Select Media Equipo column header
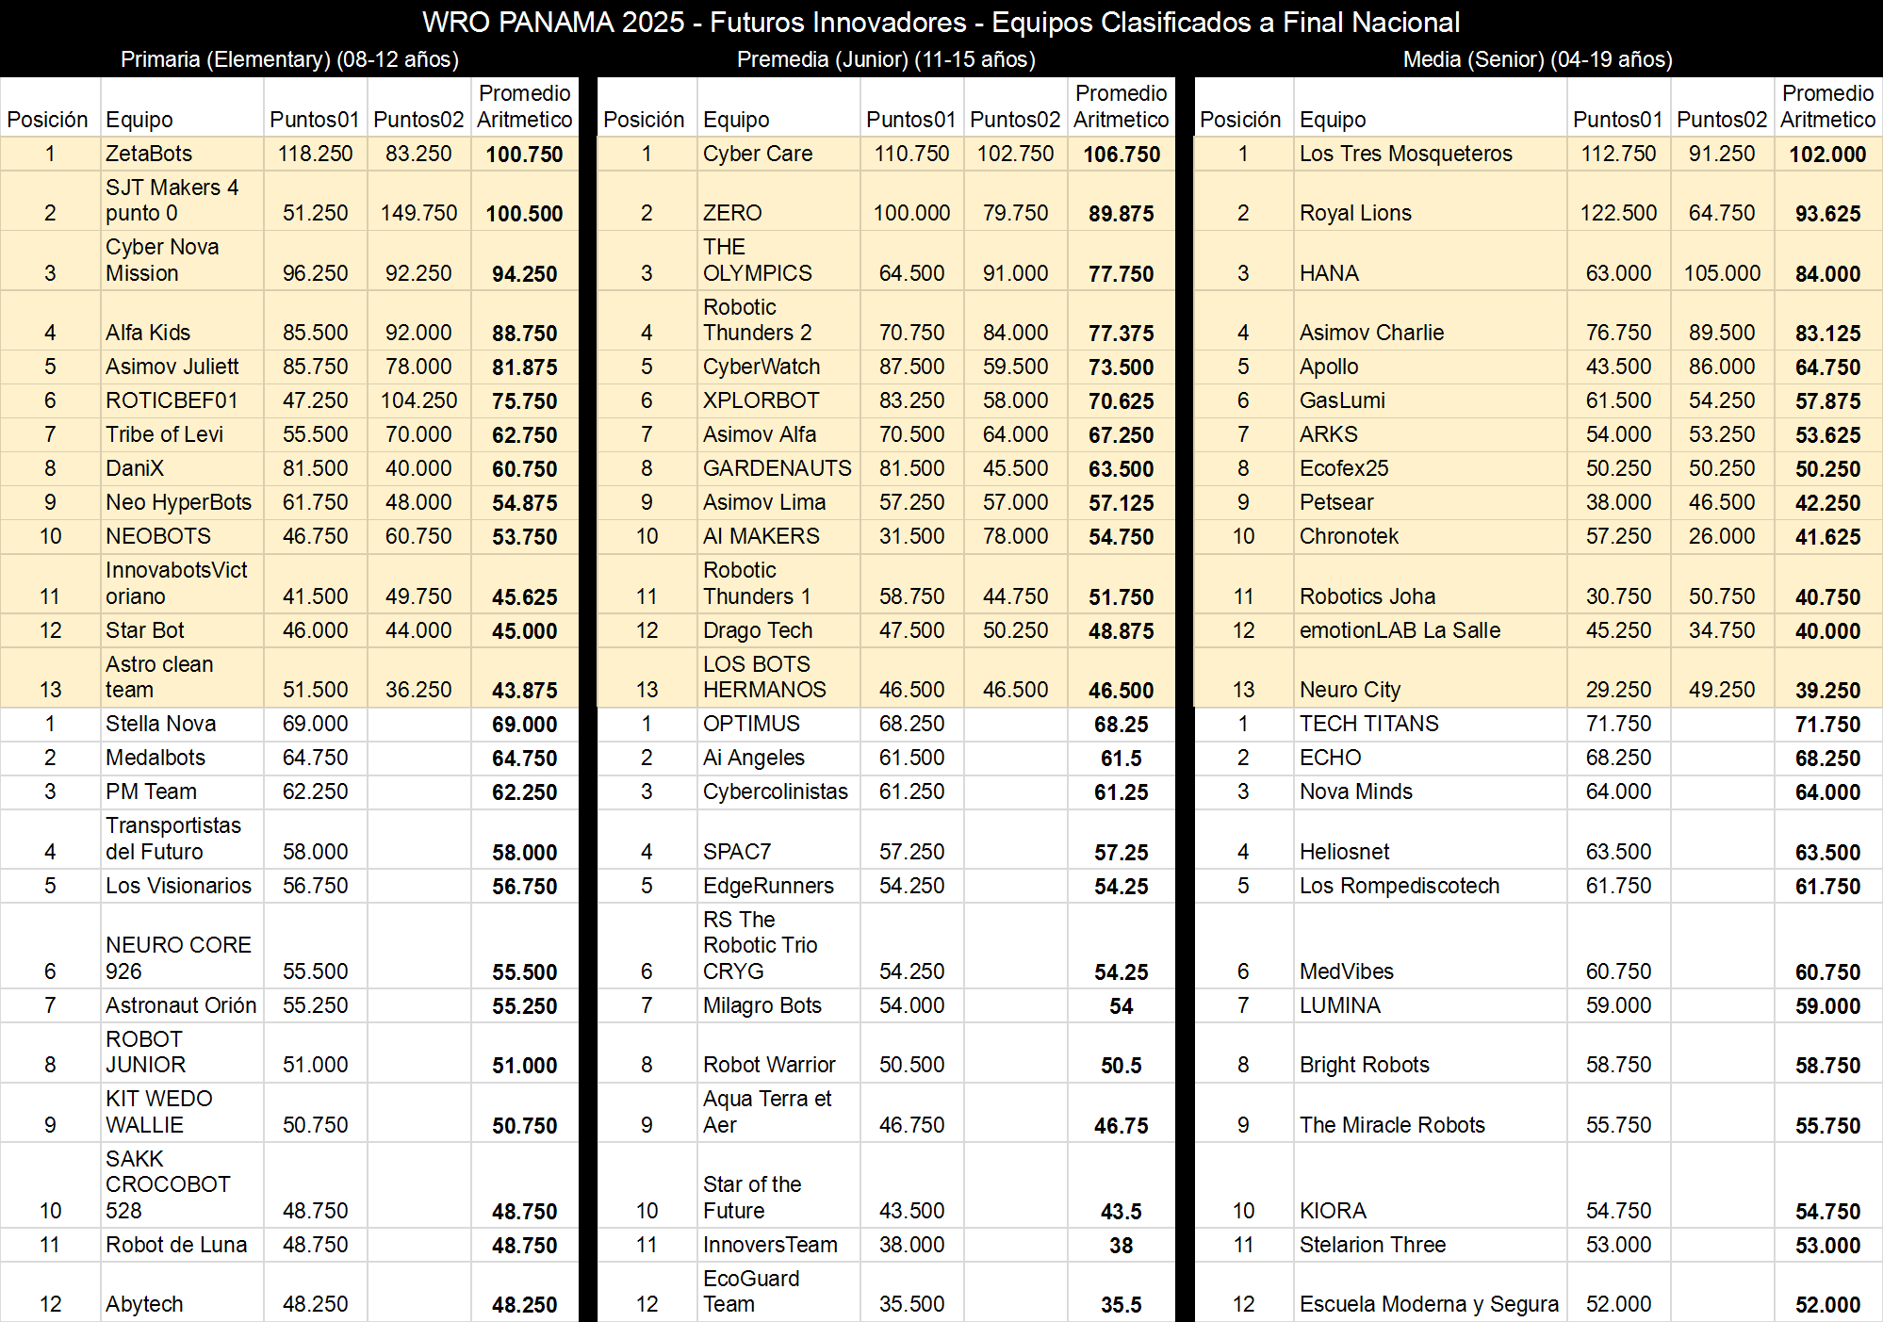Viewport: 1883px width, 1322px height. [1332, 120]
